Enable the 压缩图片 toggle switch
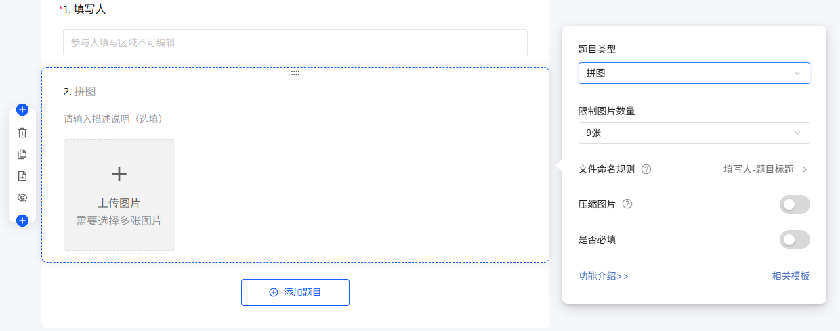The image size is (840, 331). (x=795, y=204)
